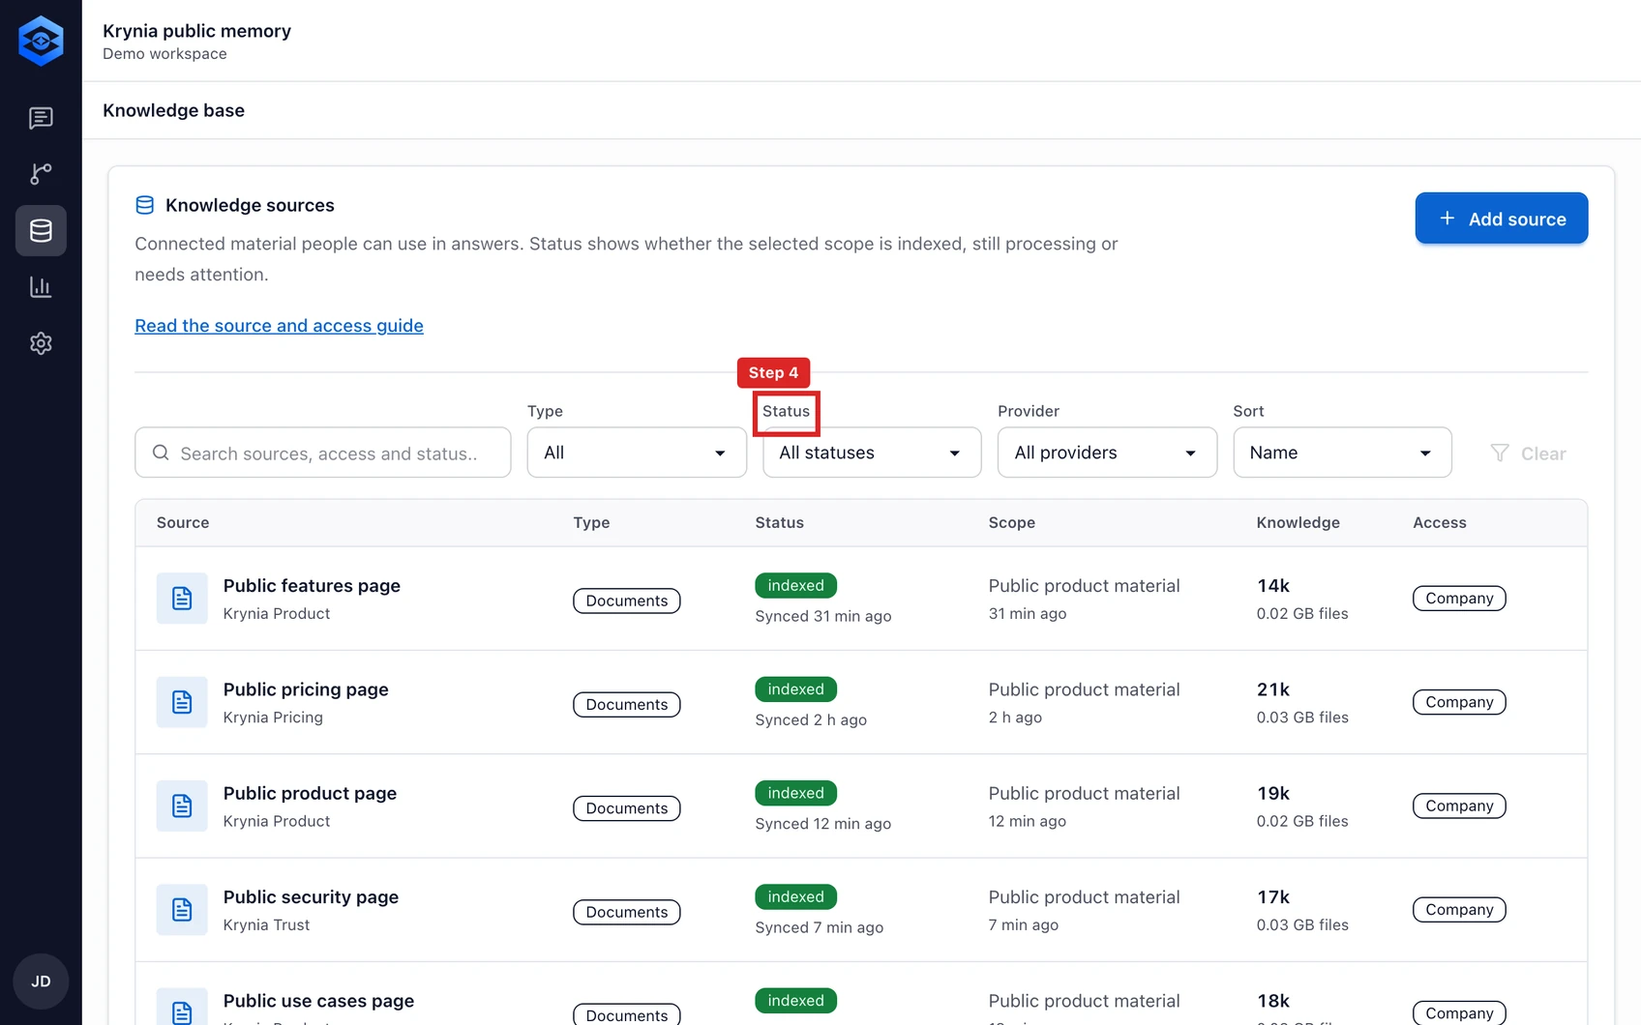Open the JD user avatar
1641x1025 pixels.
coord(41,981)
